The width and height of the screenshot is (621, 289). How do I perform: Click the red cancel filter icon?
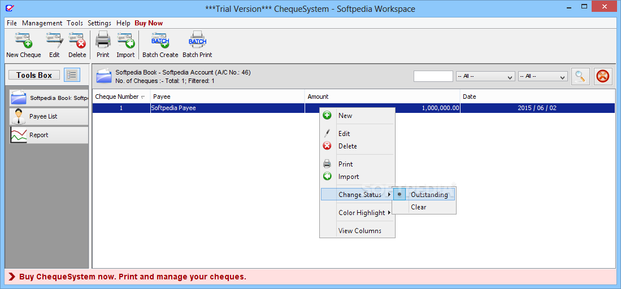[x=603, y=76]
